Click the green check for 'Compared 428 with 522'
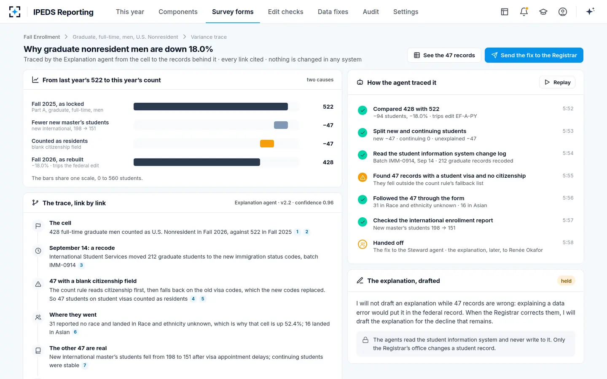607x379 pixels. pos(363,110)
